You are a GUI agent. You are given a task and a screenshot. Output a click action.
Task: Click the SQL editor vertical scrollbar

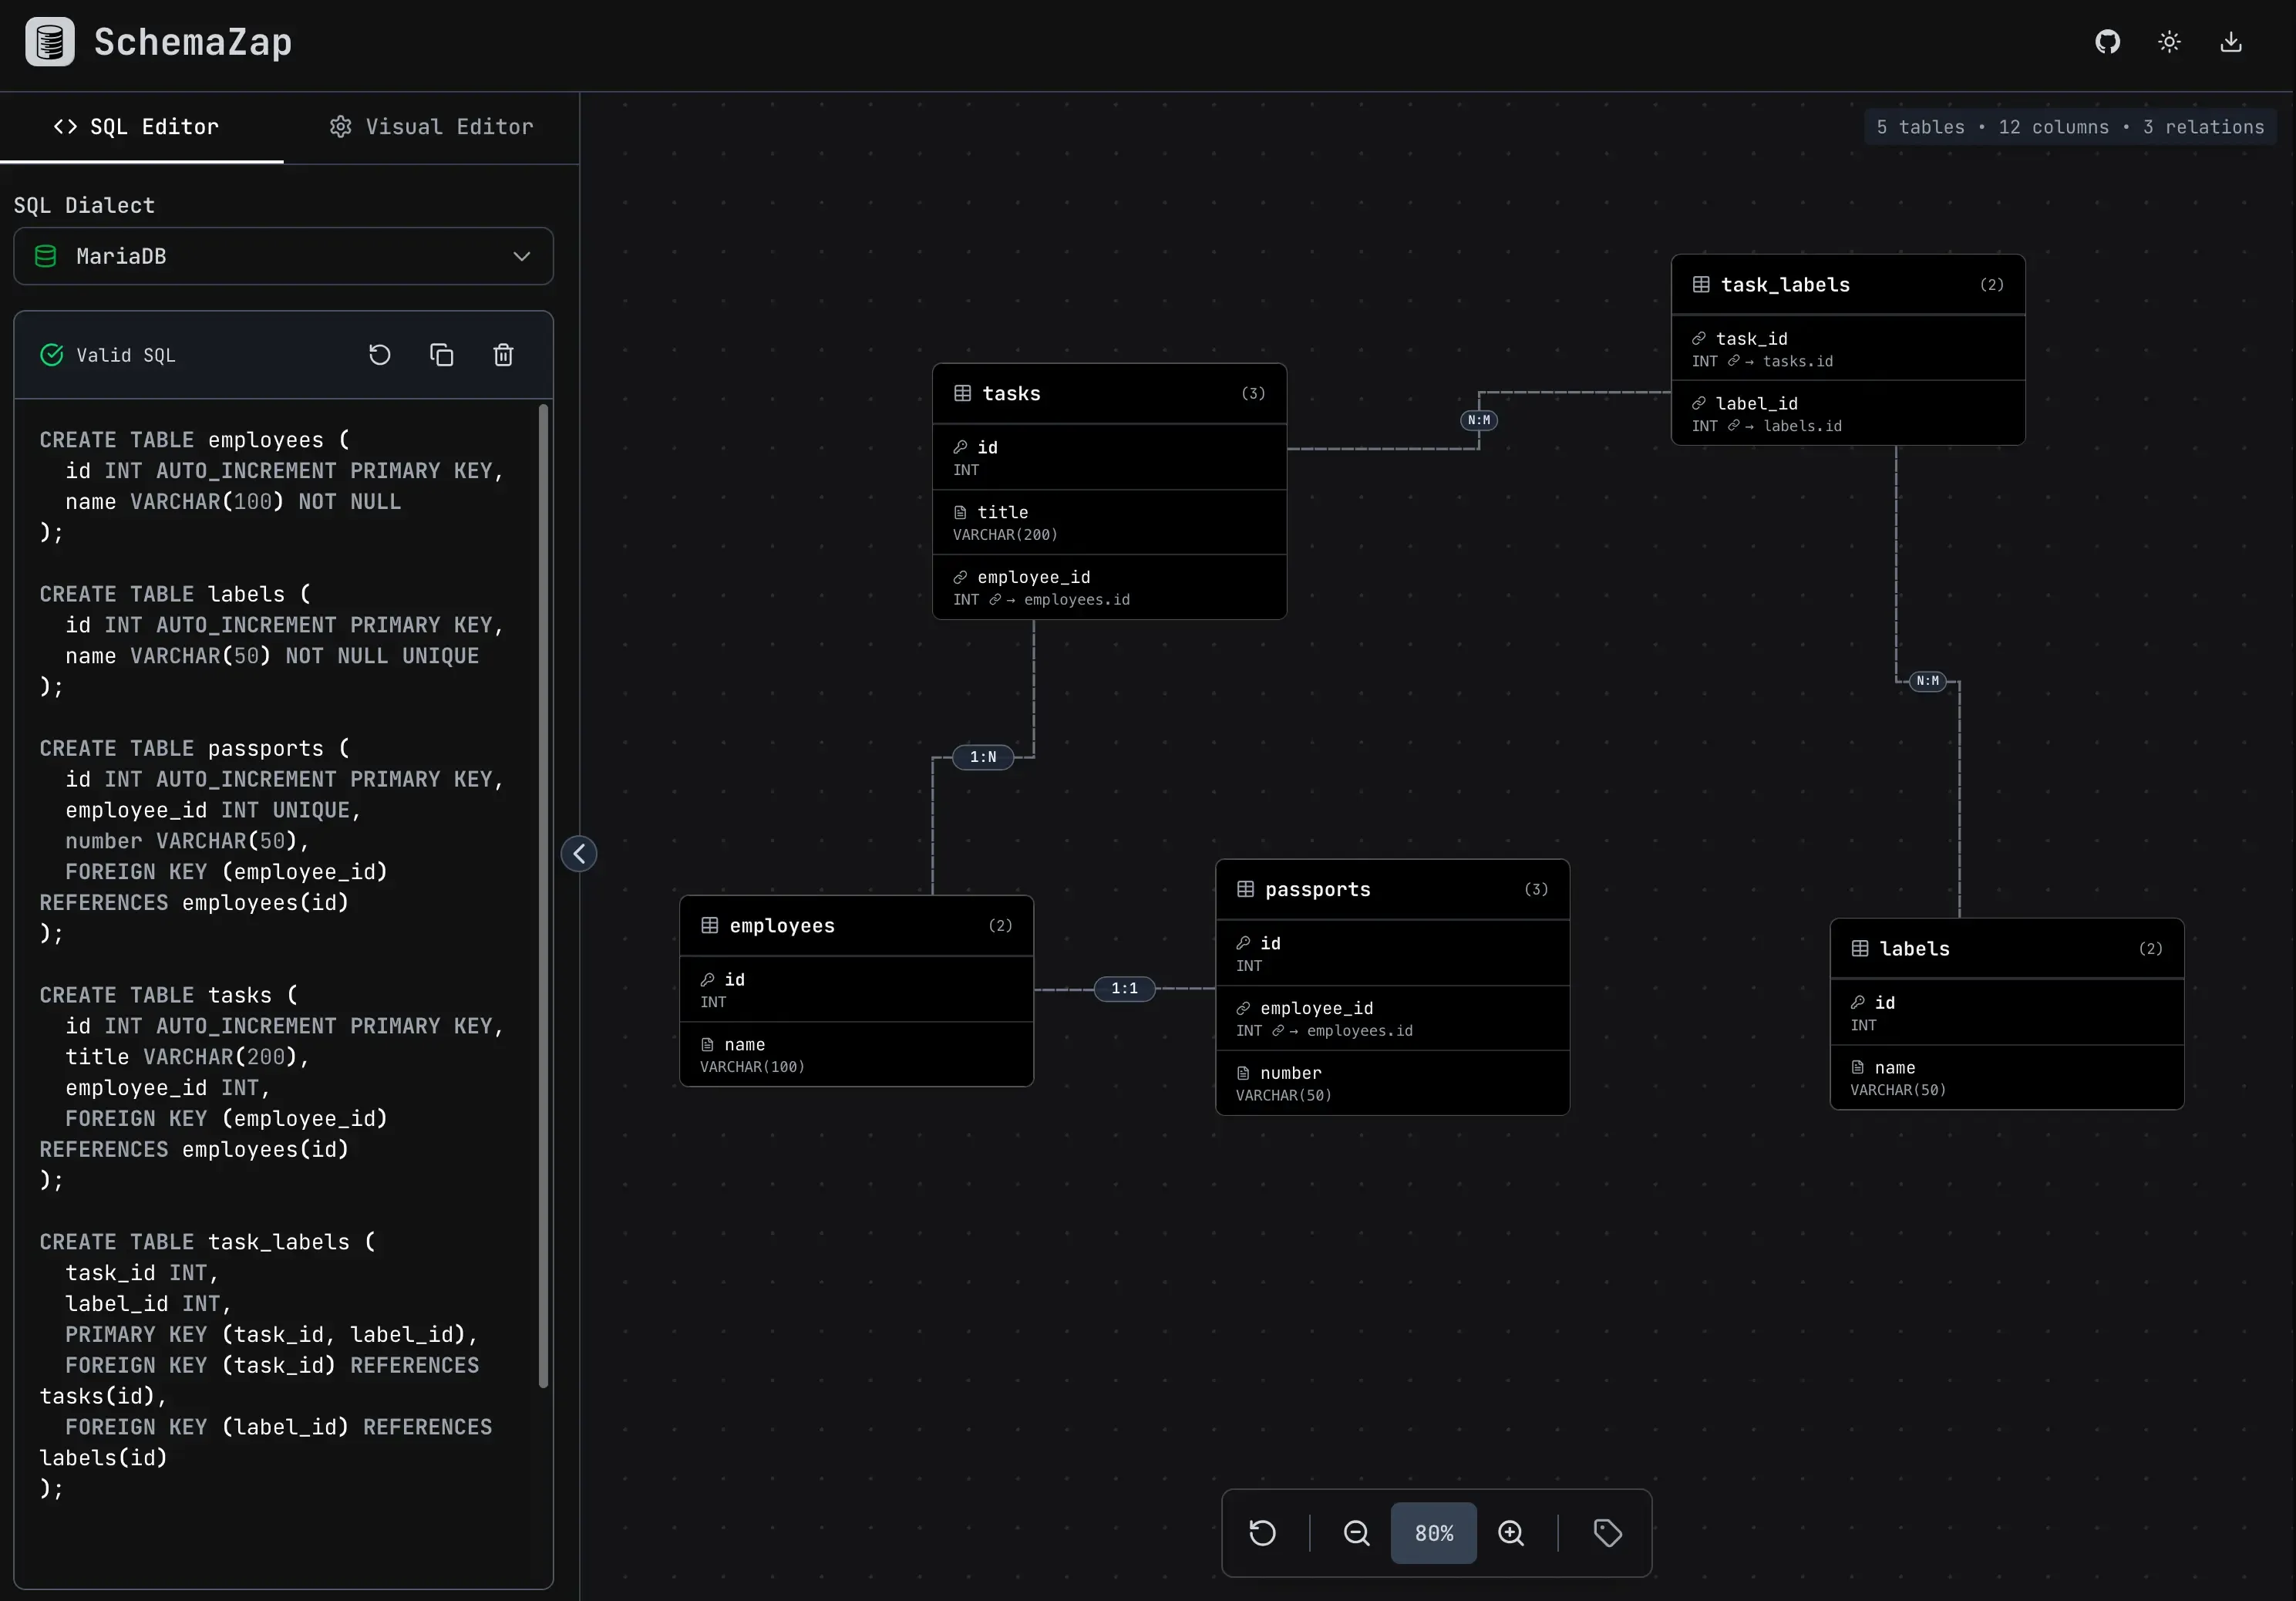544,895
